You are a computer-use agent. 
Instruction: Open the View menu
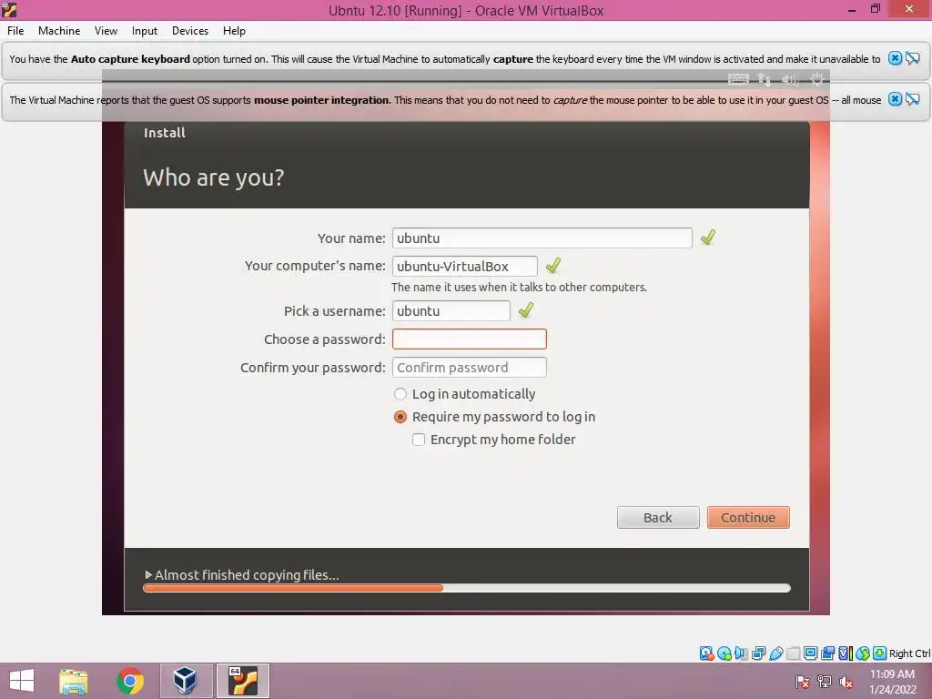(x=106, y=30)
